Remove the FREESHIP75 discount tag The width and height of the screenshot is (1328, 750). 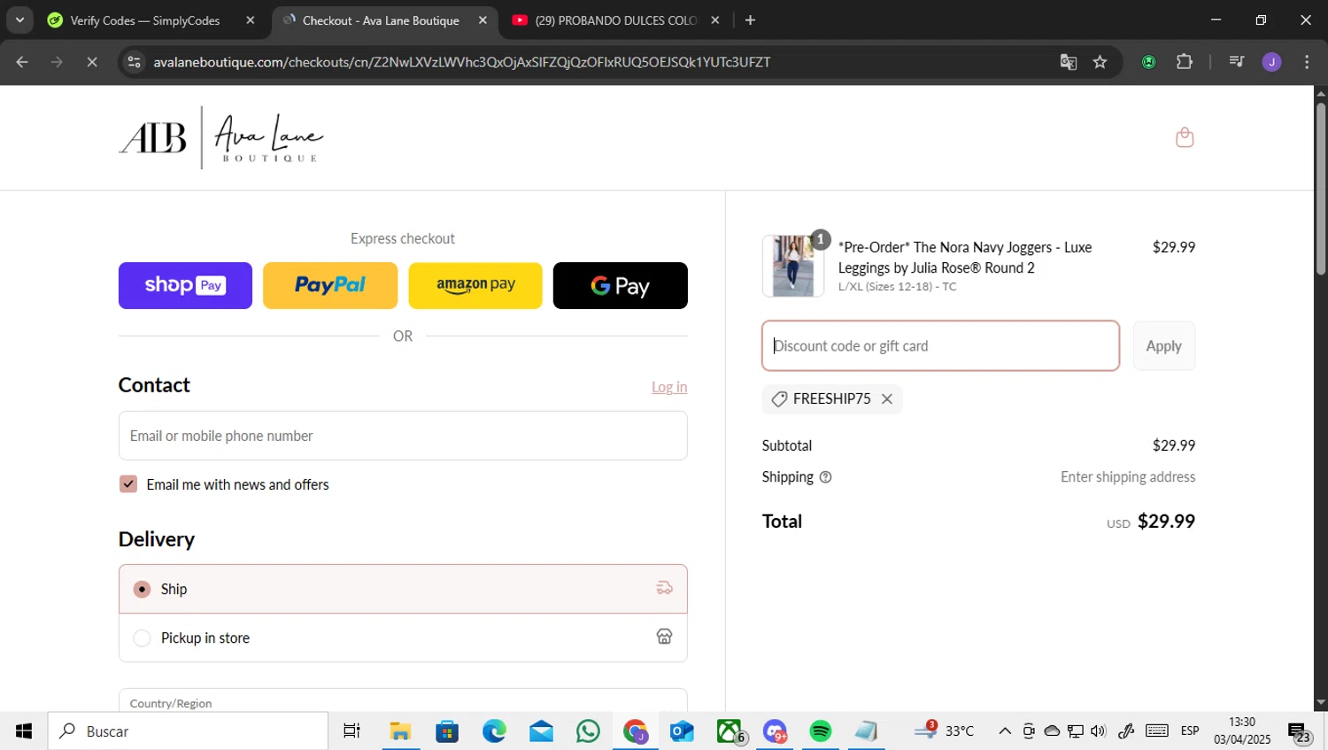(887, 399)
